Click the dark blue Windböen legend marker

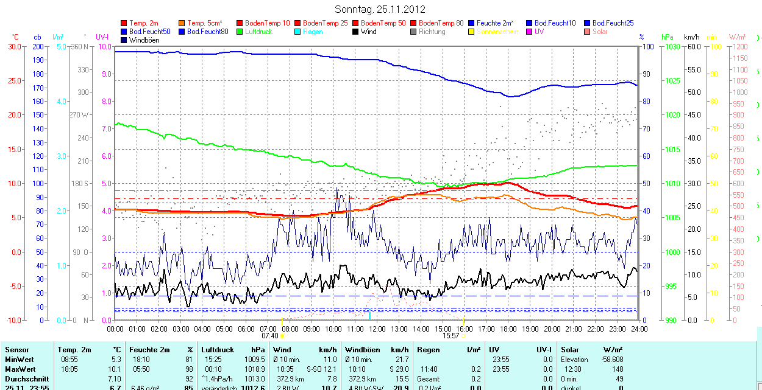tap(124, 40)
